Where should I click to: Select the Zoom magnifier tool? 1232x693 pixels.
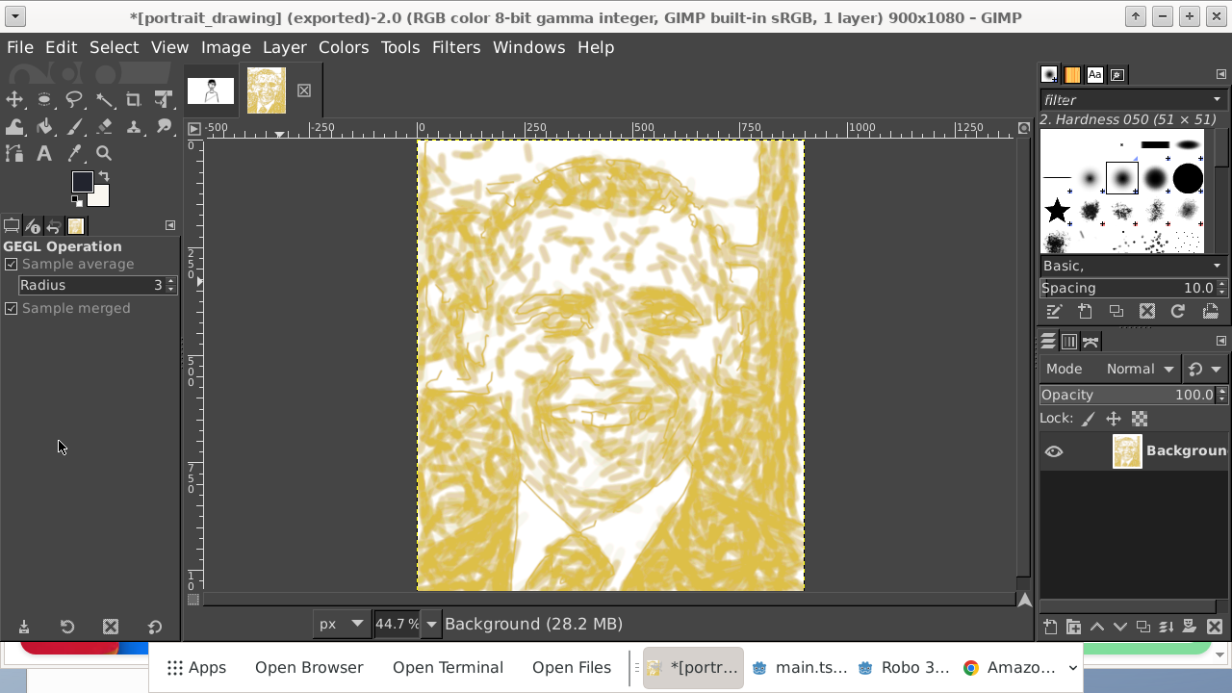click(104, 153)
